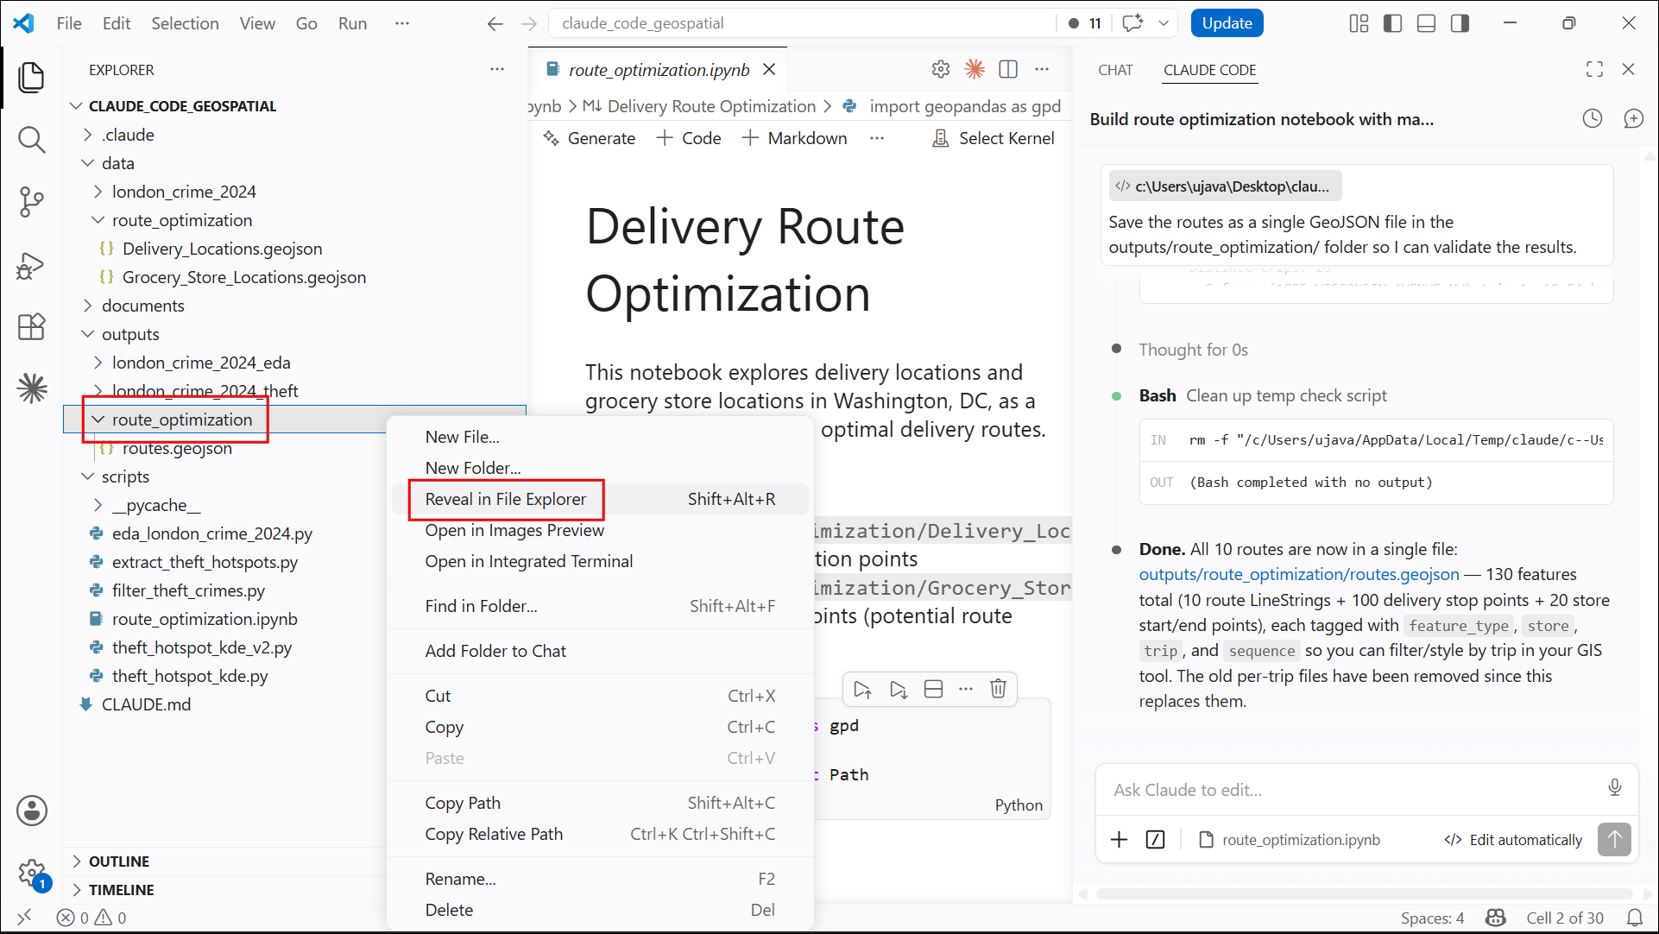Click the Update button
The width and height of the screenshot is (1659, 934).
click(x=1227, y=23)
